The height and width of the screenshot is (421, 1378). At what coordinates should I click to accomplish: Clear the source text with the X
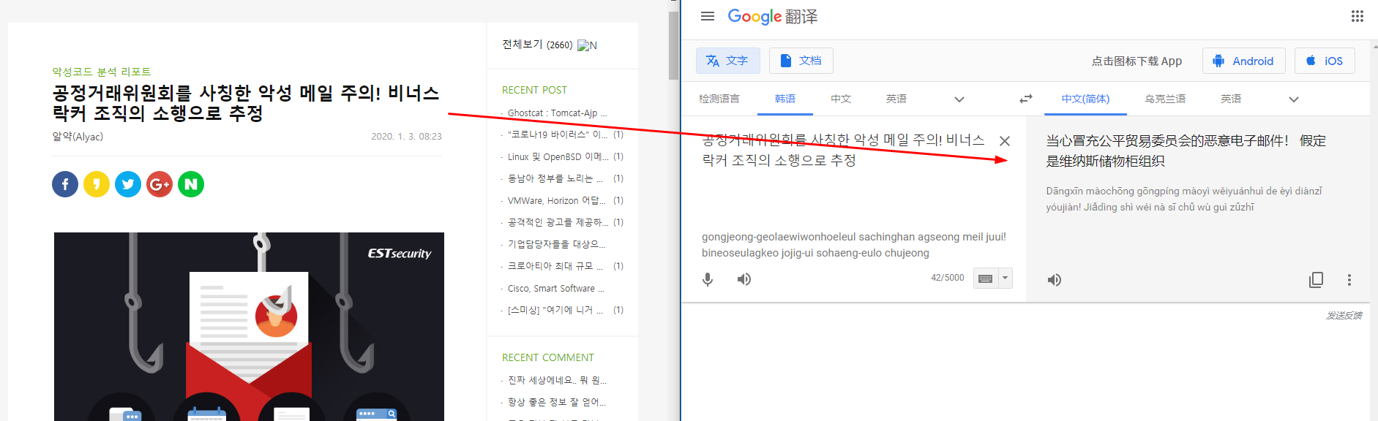[1005, 141]
